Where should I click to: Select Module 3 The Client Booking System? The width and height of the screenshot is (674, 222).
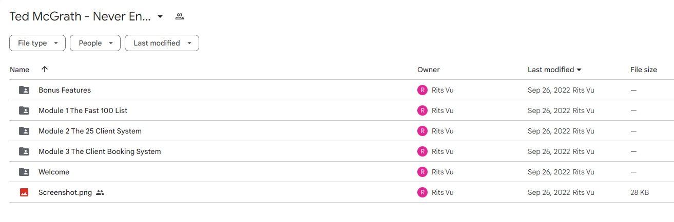pyautogui.click(x=100, y=151)
